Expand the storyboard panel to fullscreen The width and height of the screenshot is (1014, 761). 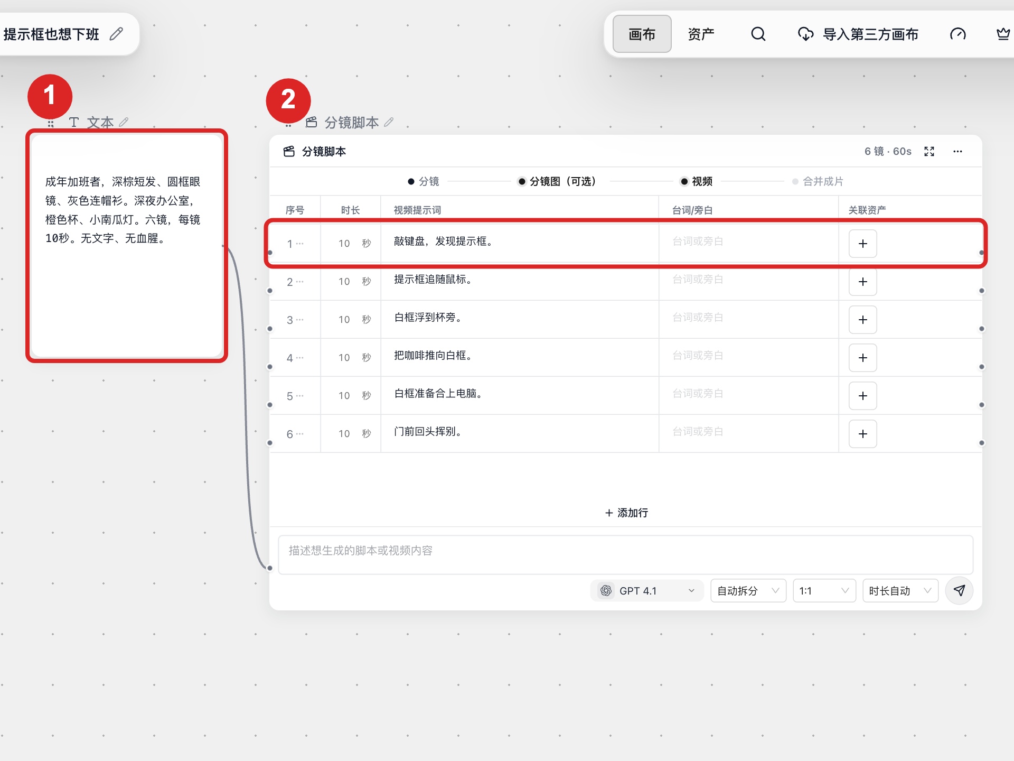[x=929, y=152]
